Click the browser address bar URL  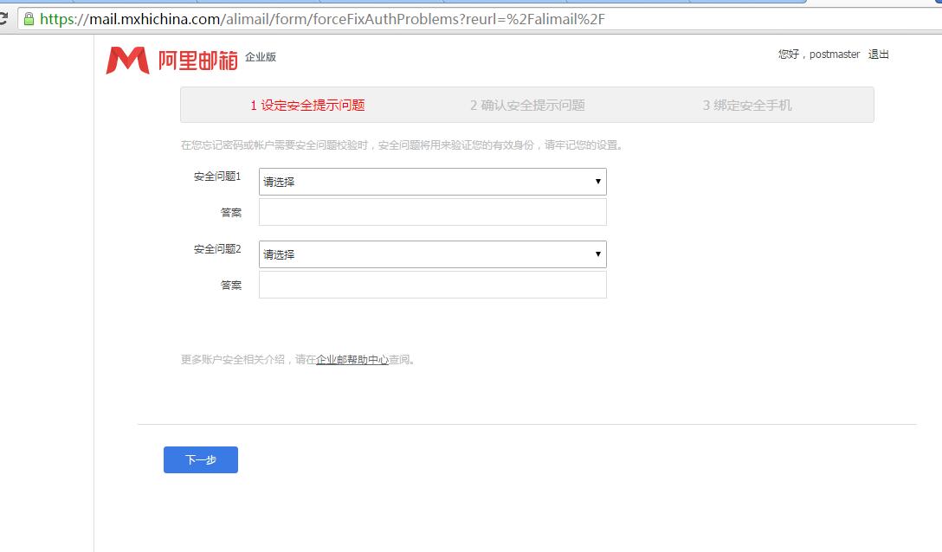[x=322, y=18]
